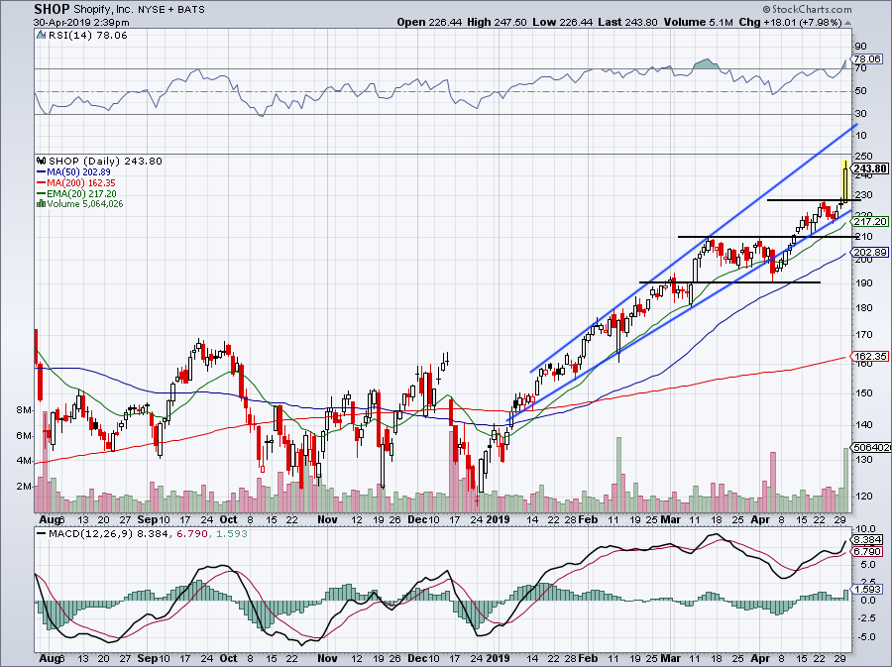Click the 'EMA(20) 217.20' legend entry
The image size is (892, 667).
coord(81,193)
